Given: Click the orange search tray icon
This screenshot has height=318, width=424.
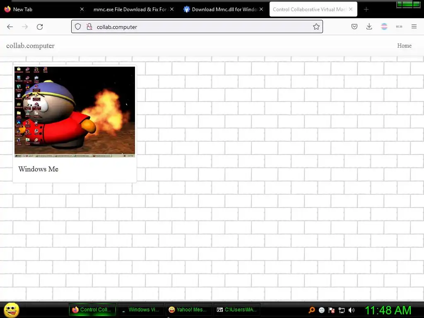Looking at the screenshot, I should (x=311, y=310).
